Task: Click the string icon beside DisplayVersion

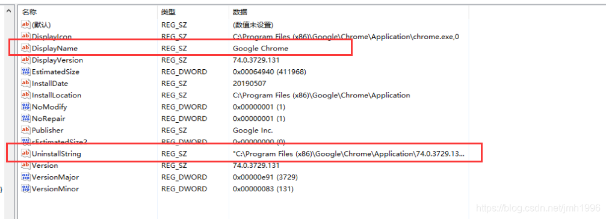Action: pos(25,60)
